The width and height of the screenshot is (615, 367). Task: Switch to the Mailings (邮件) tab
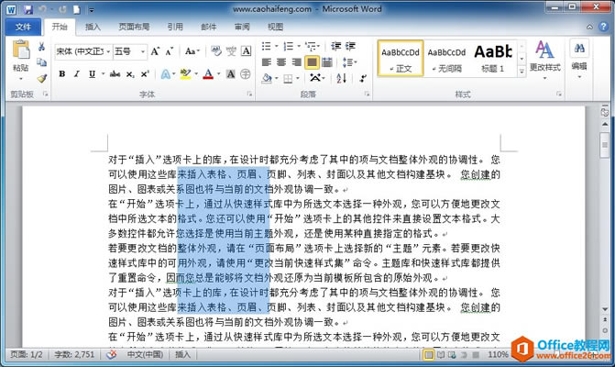(x=209, y=27)
